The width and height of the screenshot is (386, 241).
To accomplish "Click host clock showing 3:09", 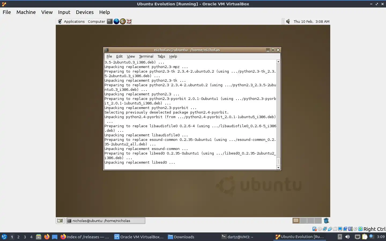I will coord(381,237).
